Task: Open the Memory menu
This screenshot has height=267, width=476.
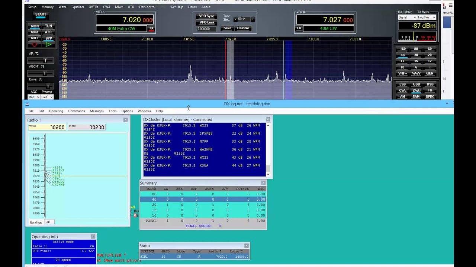Action: tap(47, 7)
